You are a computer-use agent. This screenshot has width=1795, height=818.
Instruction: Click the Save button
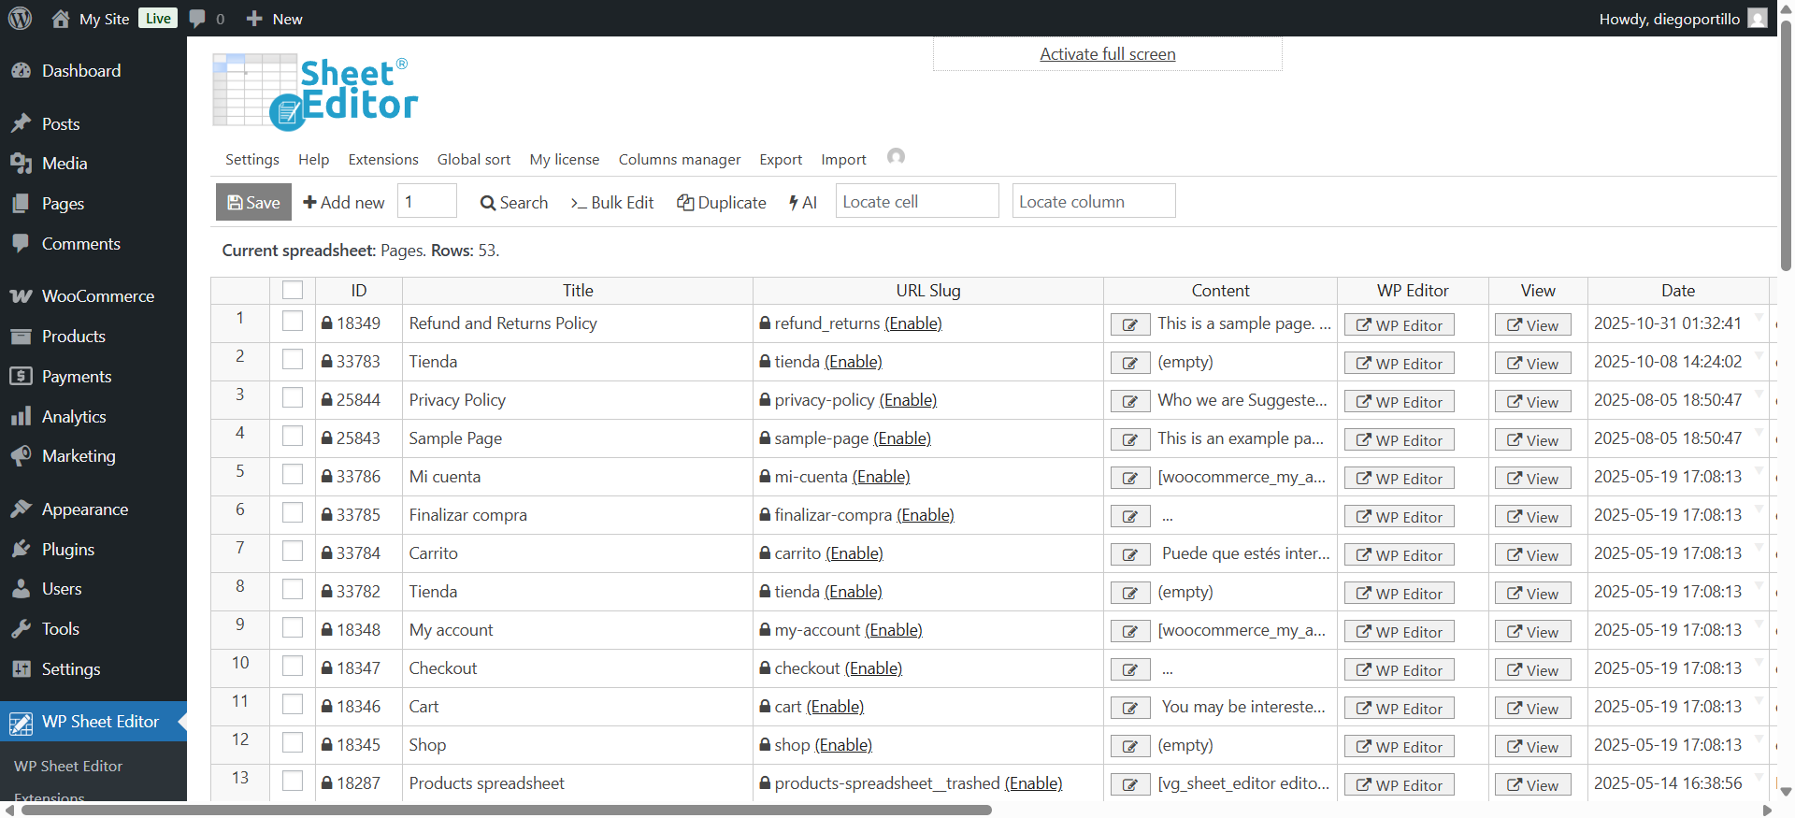(253, 202)
